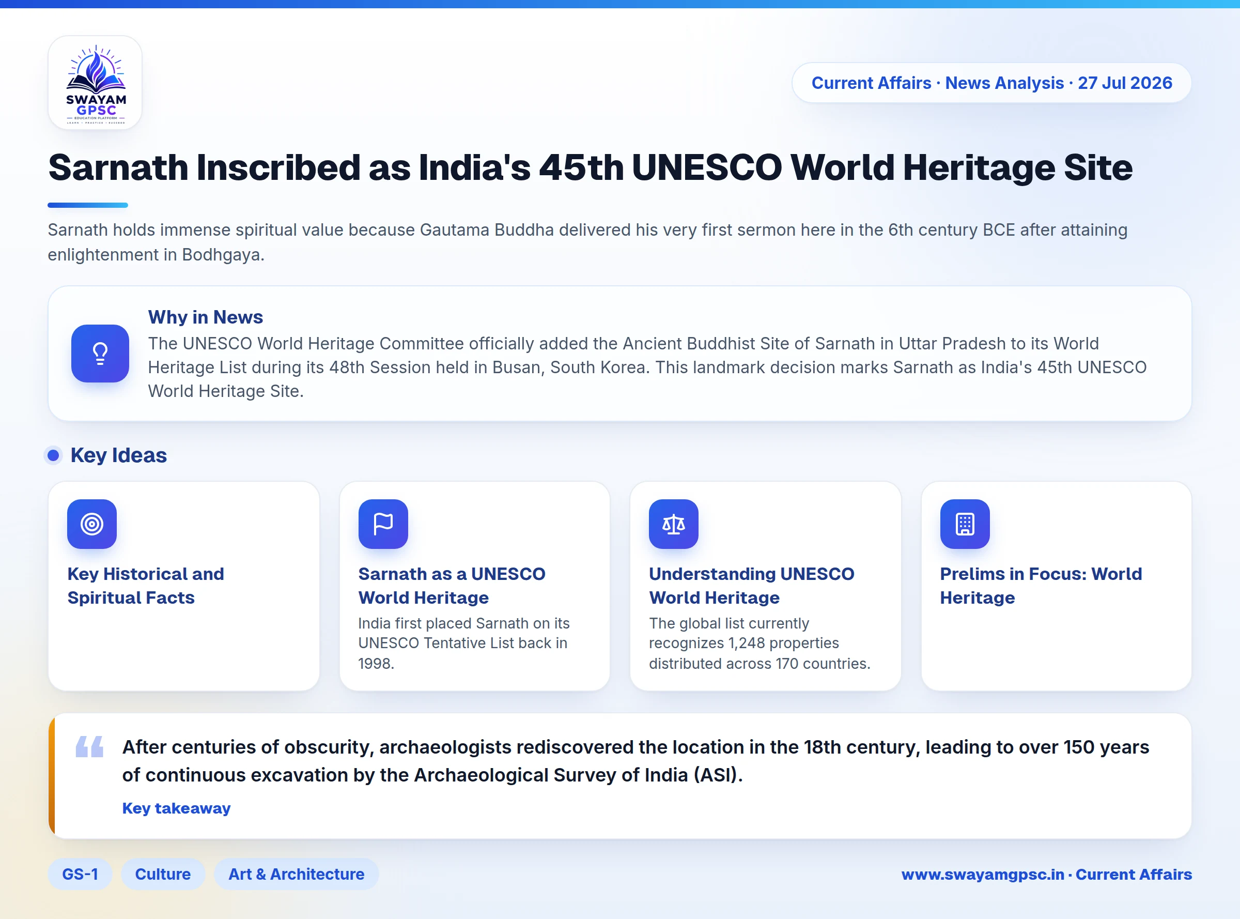Image resolution: width=1240 pixels, height=919 pixels.
Task: Click the blue bullet dot beside Key Ideas
Action: tap(53, 455)
